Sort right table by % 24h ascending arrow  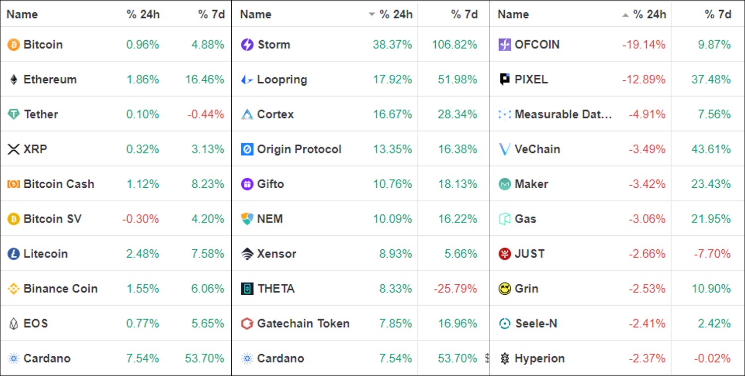click(x=625, y=14)
